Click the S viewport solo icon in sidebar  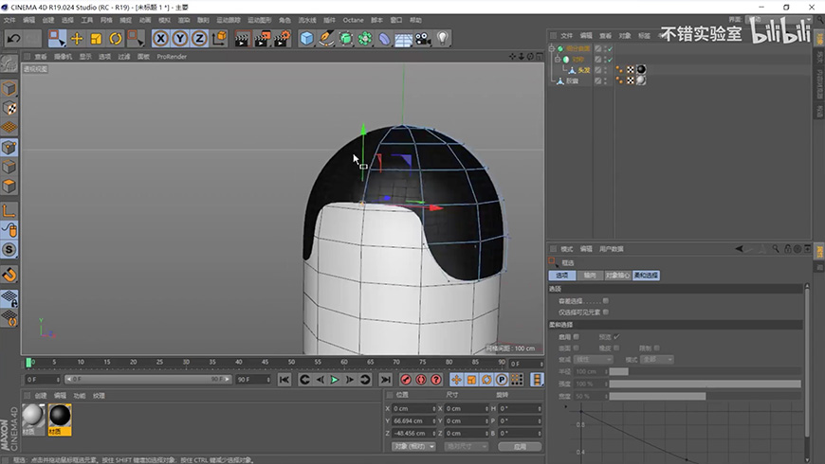(x=9, y=250)
